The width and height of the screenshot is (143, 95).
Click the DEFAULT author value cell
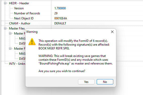[x=60, y=23]
